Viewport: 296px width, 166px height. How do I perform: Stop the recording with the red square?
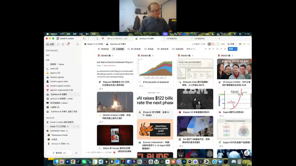click(114, 152)
